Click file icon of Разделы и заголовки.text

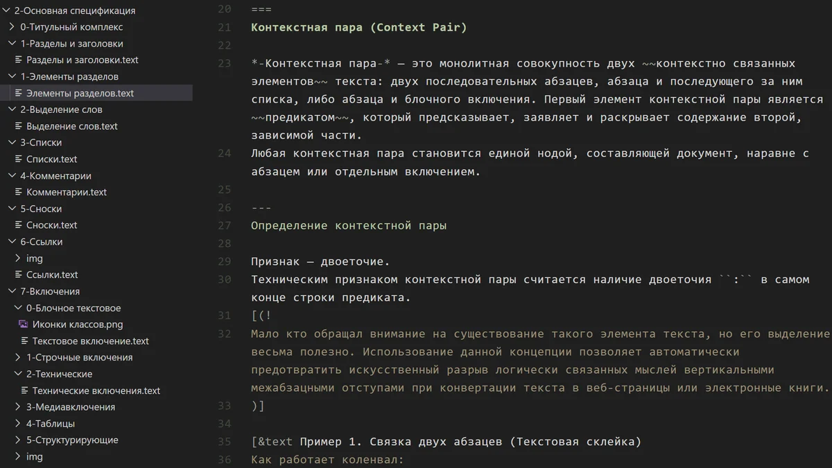click(x=19, y=60)
